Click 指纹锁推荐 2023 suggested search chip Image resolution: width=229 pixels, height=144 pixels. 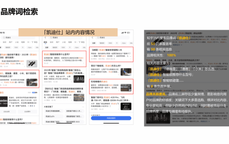(x=74, y=122)
